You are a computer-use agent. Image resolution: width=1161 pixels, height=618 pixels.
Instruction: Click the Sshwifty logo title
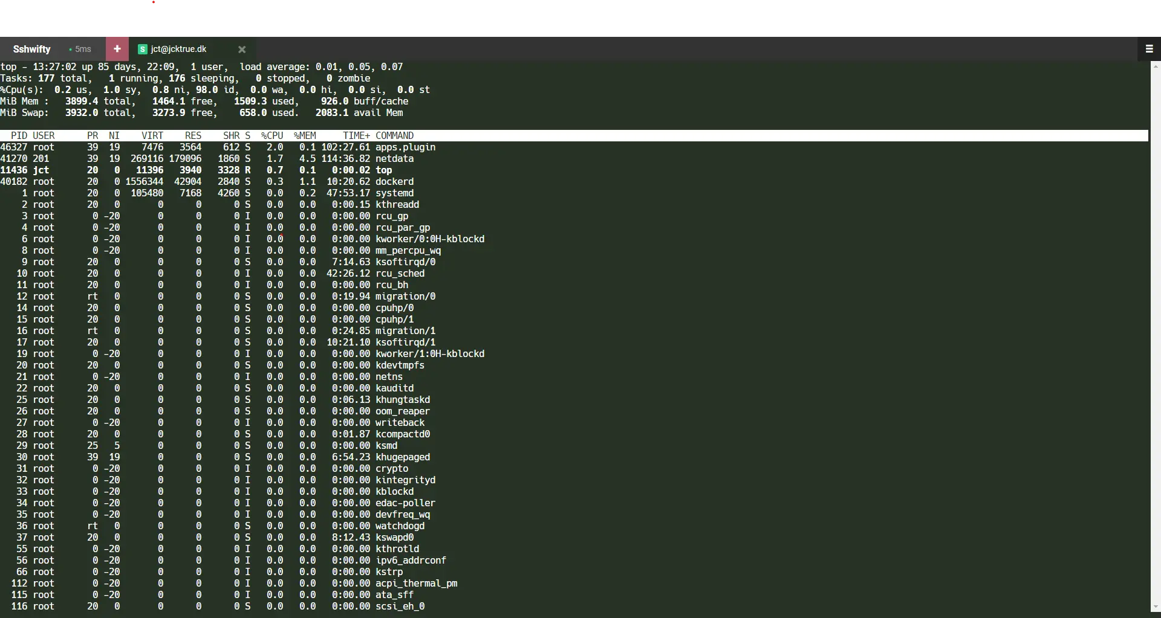[x=32, y=50]
